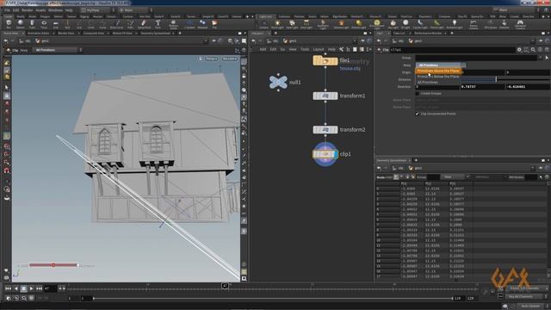Select the Metaball shelf tool
This screenshot has width=551, height=310.
(202, 24)
